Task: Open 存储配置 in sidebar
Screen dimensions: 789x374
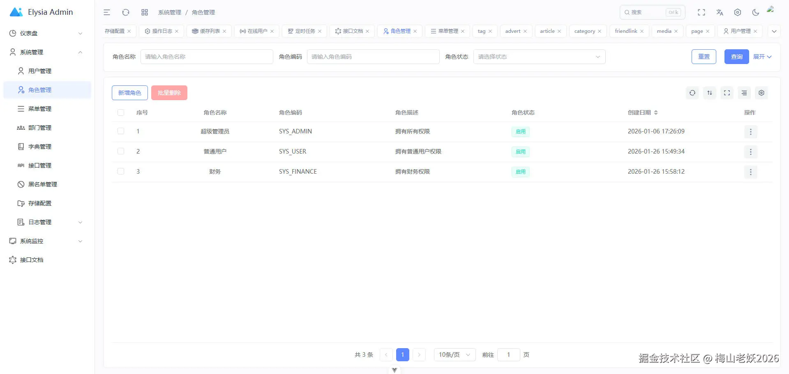Action: [x=47, y=203]
